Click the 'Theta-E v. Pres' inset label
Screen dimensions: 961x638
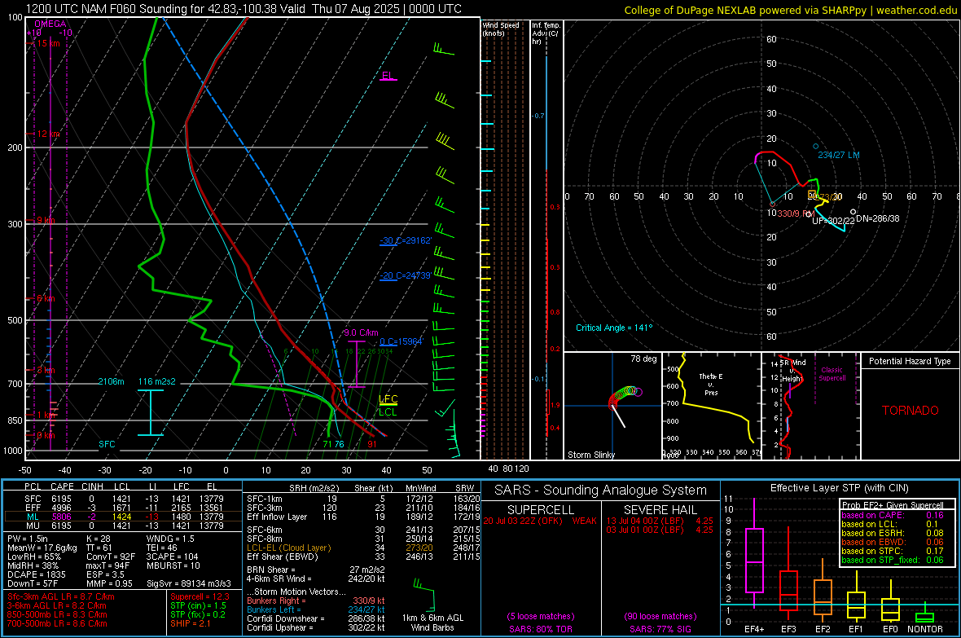point(711,384)
